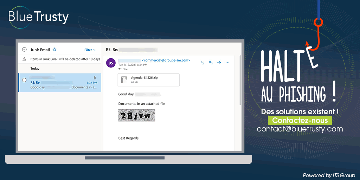This screenshot has width=360, height=180.
Task: Click the zip file icon in attachment card
Action: click(x=124, y=80)
